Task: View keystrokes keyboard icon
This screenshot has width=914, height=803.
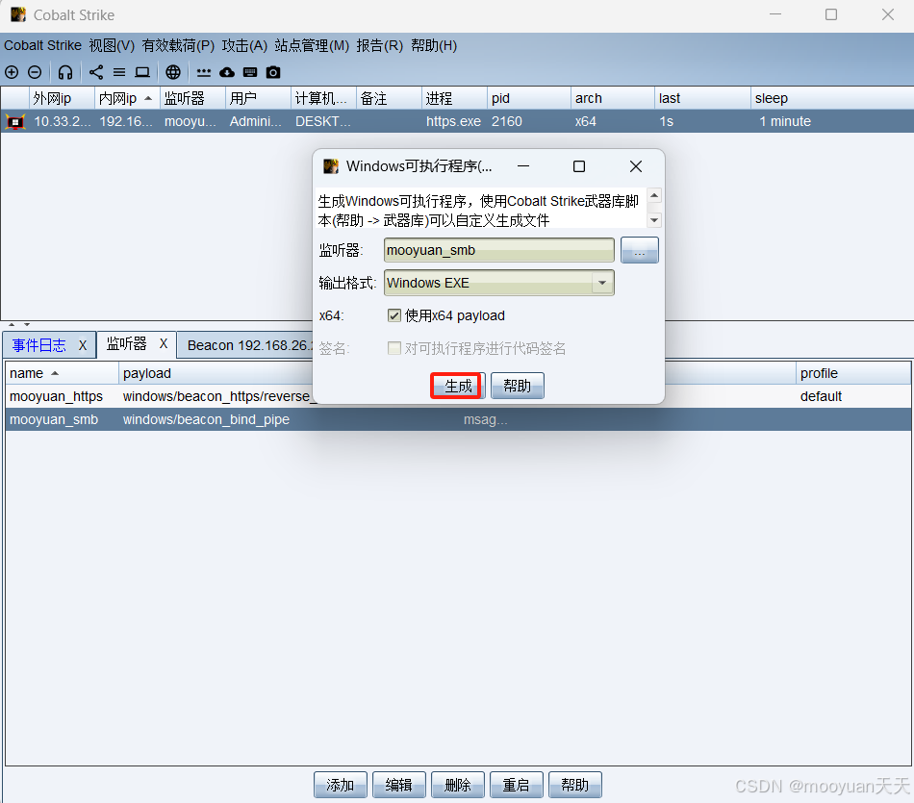Action: coord(250,72)
